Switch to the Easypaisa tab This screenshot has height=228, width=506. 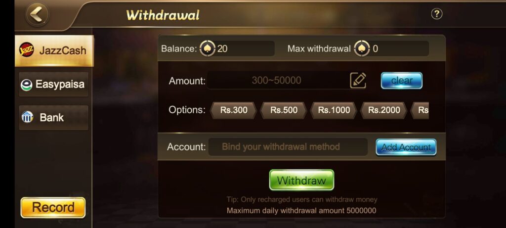[53, 85]
